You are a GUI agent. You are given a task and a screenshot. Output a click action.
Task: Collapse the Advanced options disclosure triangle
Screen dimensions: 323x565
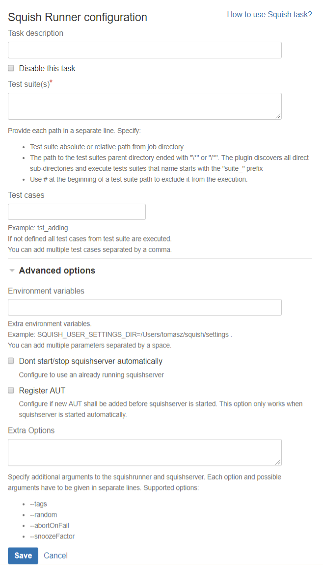tap(12, 270)
